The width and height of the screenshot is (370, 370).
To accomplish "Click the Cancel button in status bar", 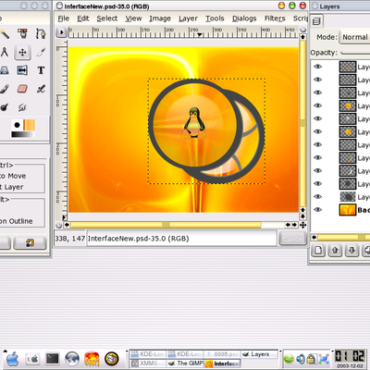I will (292, 239).
